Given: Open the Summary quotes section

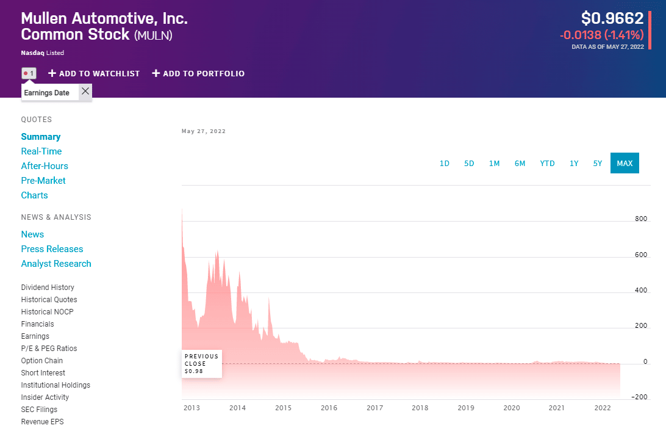Looking at the screenshot, I should click(40, 136).
